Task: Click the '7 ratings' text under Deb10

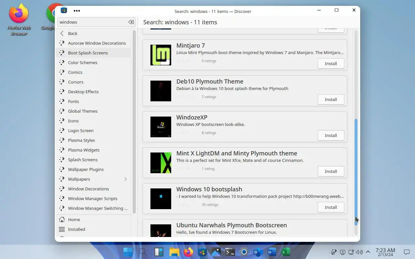Action: point(209,97)
